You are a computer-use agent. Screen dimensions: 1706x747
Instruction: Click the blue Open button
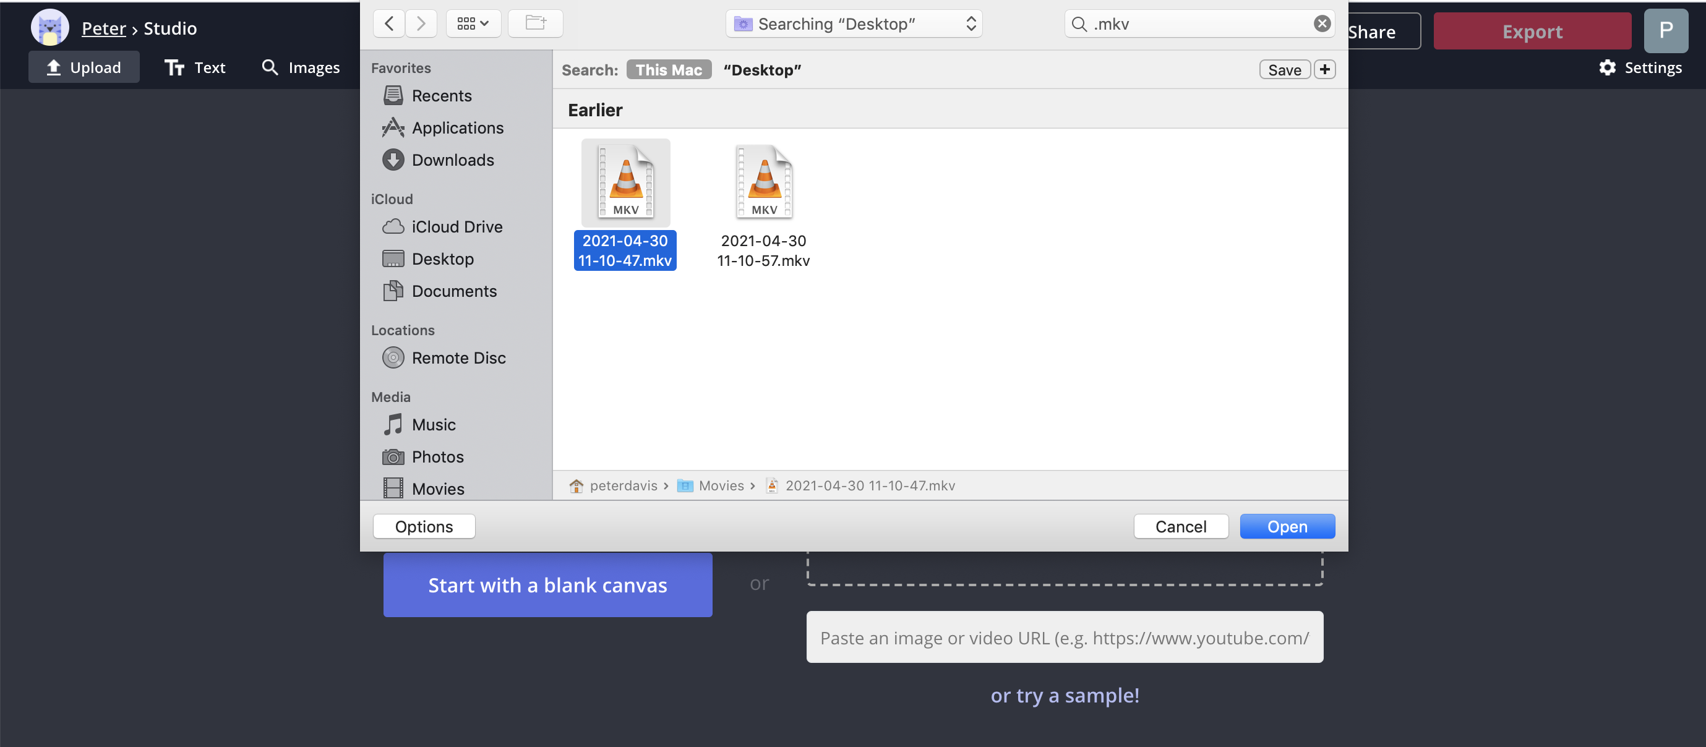[1287, 526]
